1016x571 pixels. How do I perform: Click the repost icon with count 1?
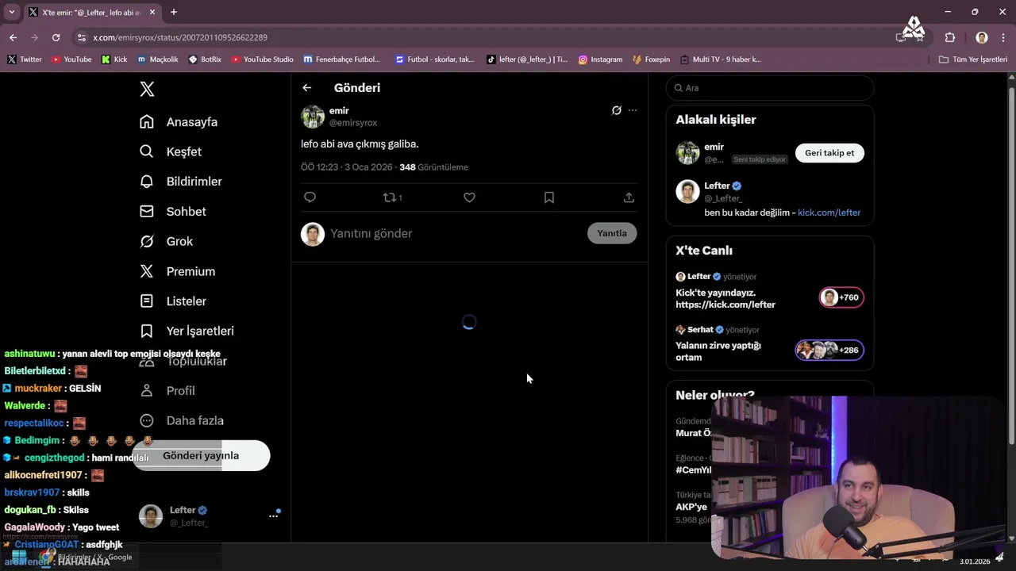point(393,197)
